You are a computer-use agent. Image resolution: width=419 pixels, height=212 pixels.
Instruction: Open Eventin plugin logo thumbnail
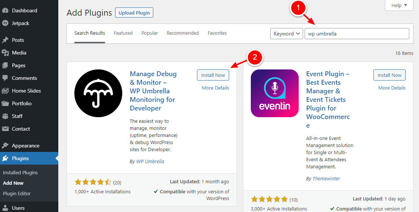click(275, 93)
